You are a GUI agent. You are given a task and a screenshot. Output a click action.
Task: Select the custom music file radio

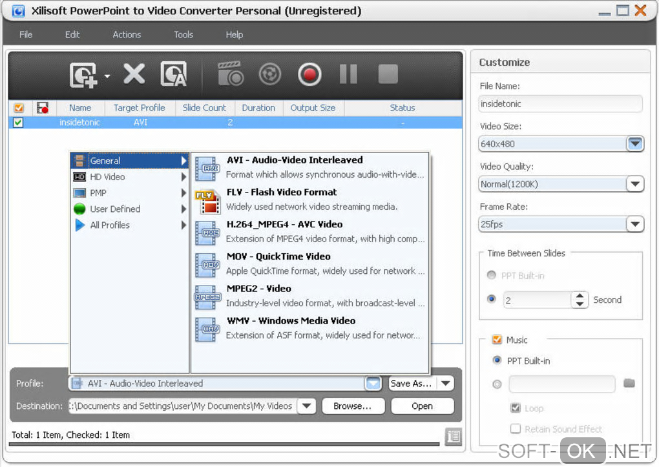(x=497, y=384)
